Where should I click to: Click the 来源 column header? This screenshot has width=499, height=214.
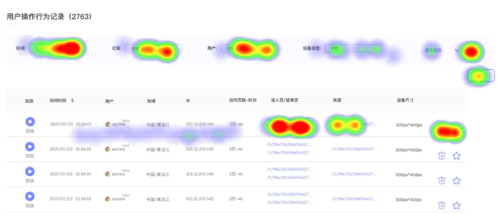336,100
